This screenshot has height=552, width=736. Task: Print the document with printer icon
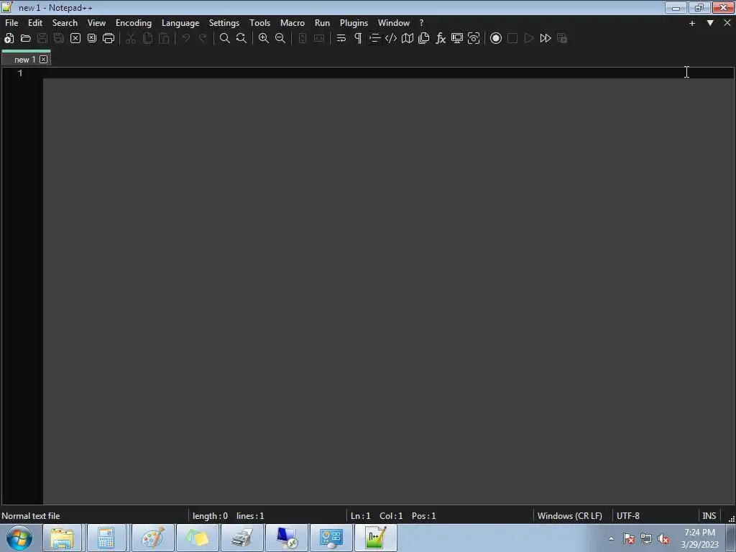point(109,39)
